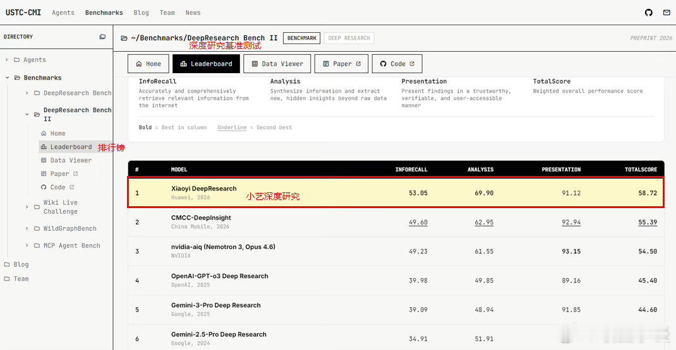Select the Xiaoyi DeepResearch model name
The image size is (676, 350).
coord(203,189)
